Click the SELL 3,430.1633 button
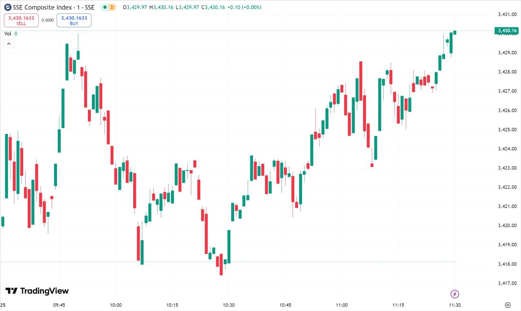Viewport: 521px width, 311px height. point(21,20)
